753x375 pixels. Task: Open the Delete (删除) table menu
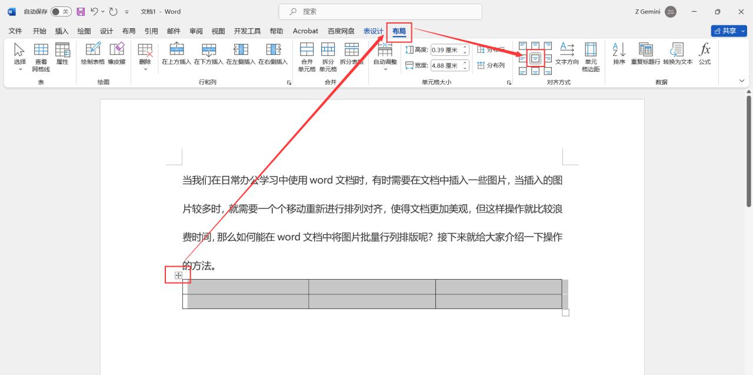click(x=145, y=57)
